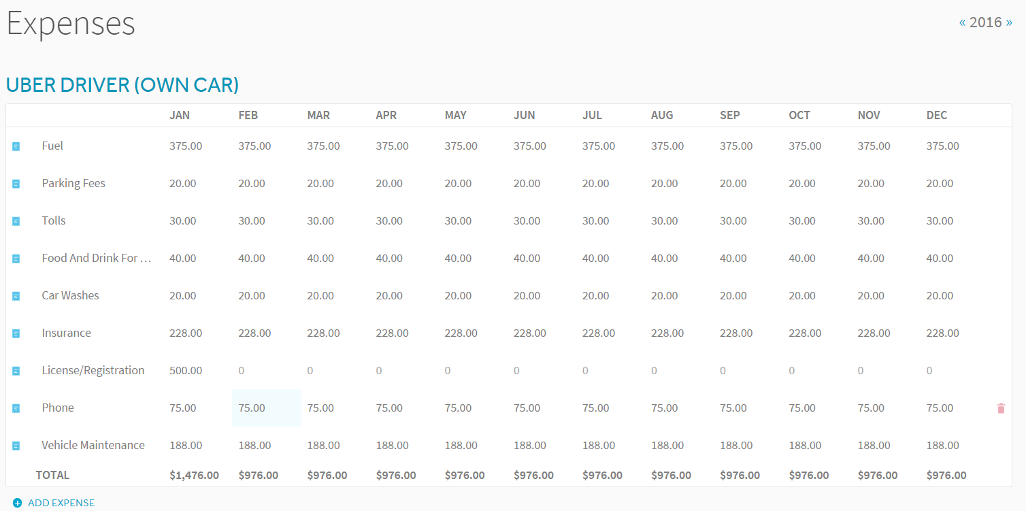This screenshot has height=511, width=1026.
Task: Edit the Fuel amount for January
Action: pyautogui.click(x=186, y=146)
